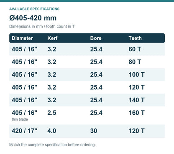Screen dimensions: 174x154
Task: Click bore '25.4' in the 140 T row
Action: tap(96, 100)
